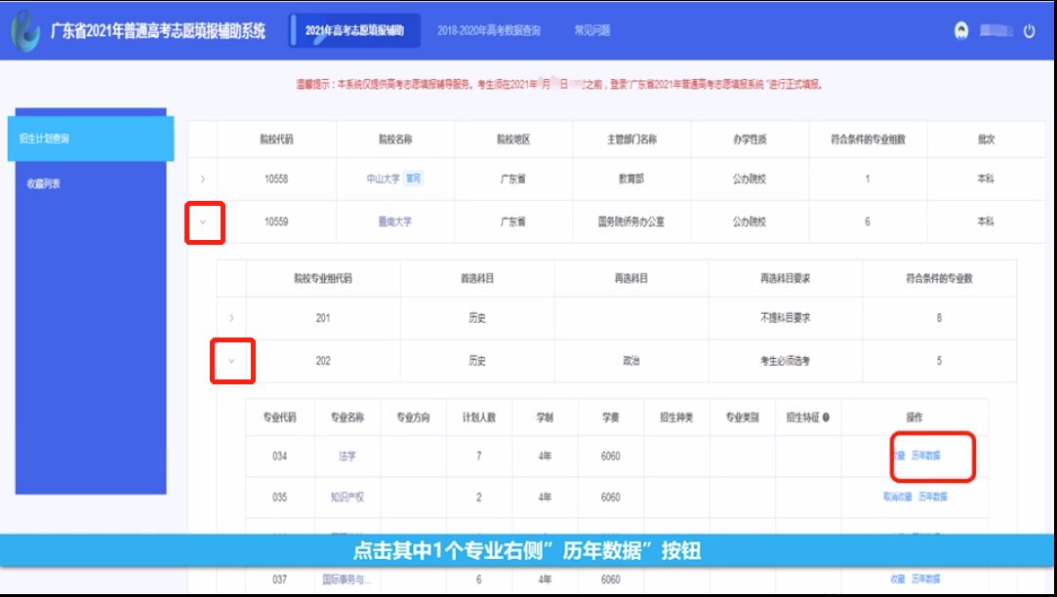Open the 暨南大学 school name link
Screen dimensions: 1057x597
click(x=394, y=222)
